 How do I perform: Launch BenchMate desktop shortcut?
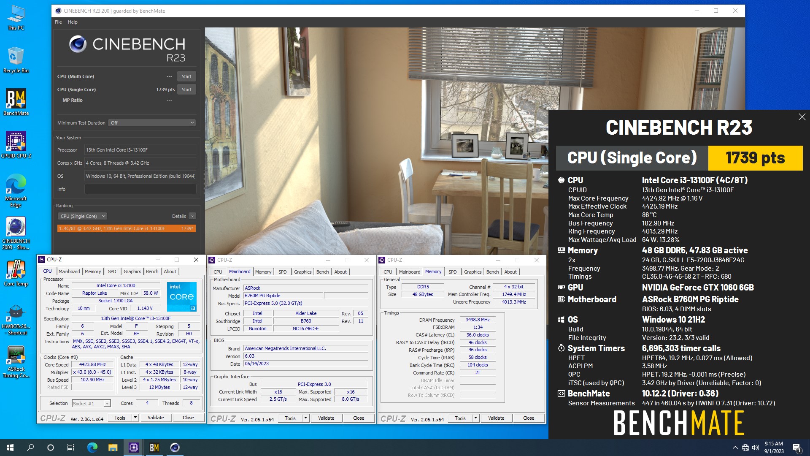16,102
